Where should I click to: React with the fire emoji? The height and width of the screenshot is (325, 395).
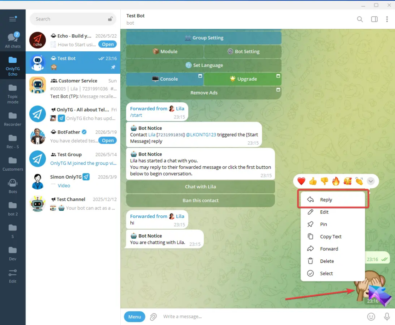point(336,181)
